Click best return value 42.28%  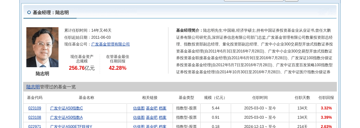coord(118,68)
